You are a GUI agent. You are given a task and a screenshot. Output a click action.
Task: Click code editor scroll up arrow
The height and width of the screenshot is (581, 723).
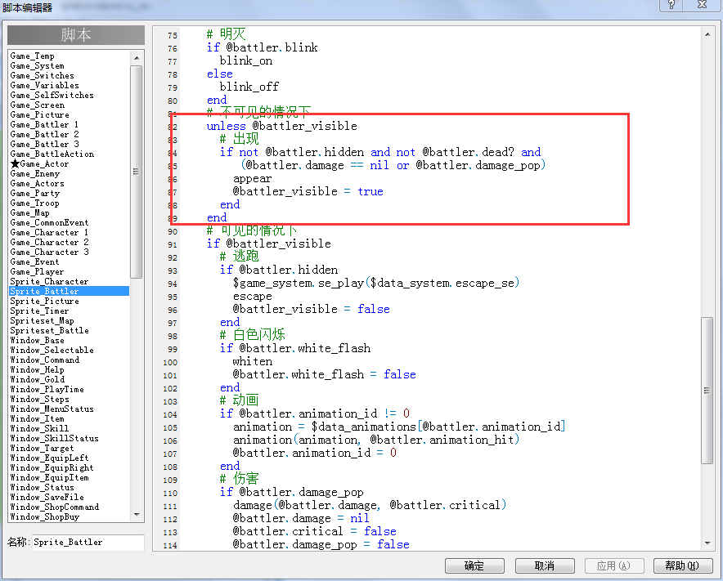point(707,34)
